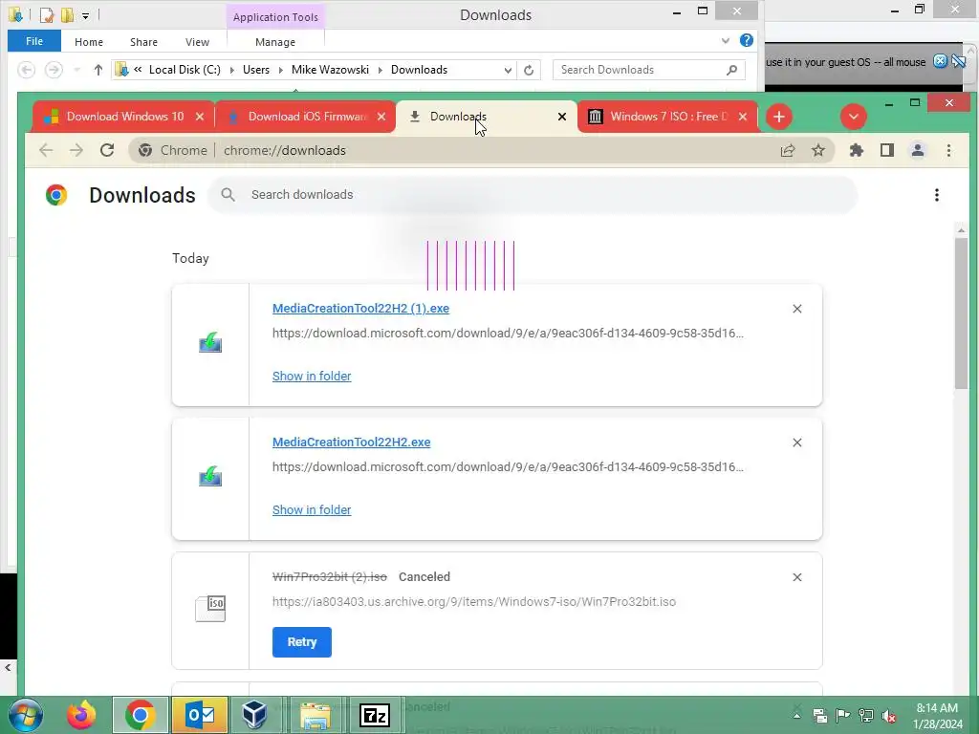The width and height of the screenshot is (979, 734).
Task: Expand the Explorer ribbon chevron
Action: tap(725, 41)
